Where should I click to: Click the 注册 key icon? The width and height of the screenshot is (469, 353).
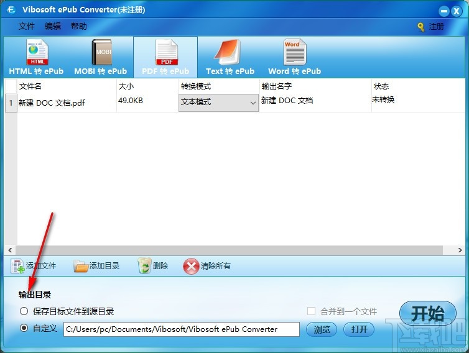(420, 27)
